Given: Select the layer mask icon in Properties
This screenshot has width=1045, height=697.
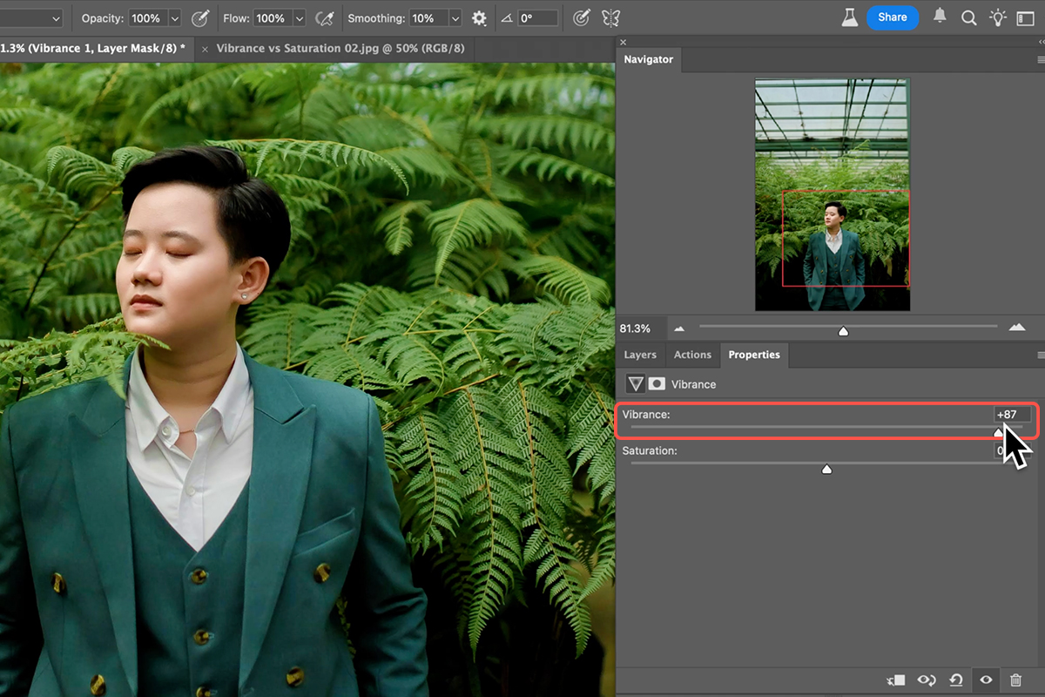Looking at the screenshot, I should tap(657, 384).
